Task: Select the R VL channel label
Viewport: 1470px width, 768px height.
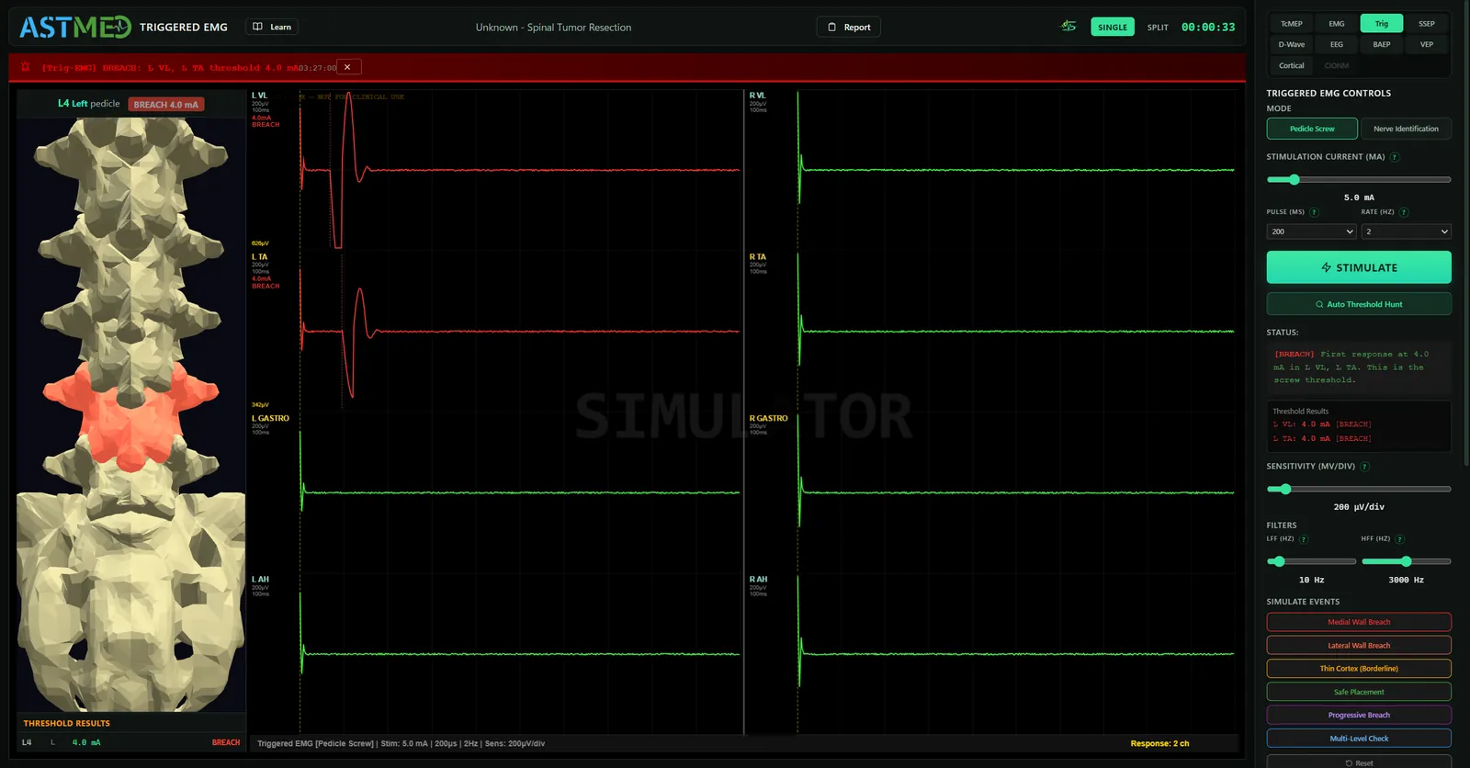Action: click(x=758, y=96)
